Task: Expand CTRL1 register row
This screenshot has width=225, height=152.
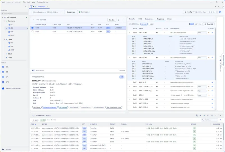Action: [130, 87]
